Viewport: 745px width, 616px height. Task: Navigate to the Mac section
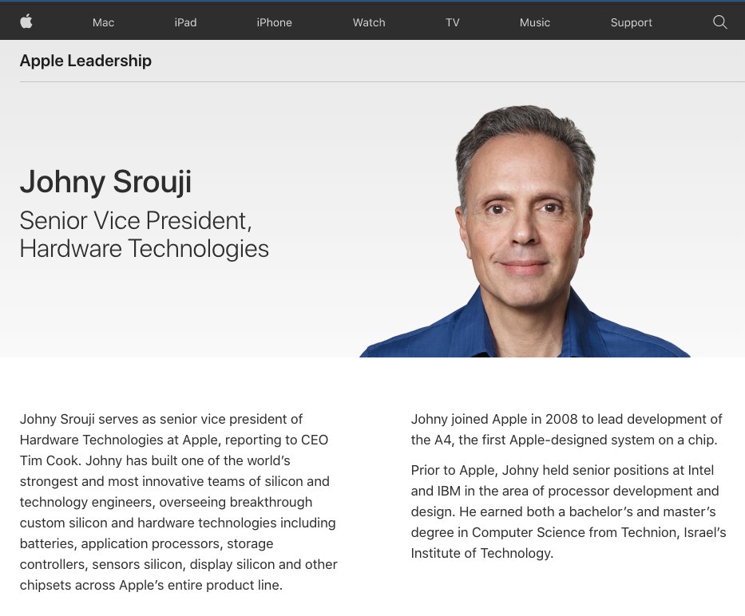103,22
